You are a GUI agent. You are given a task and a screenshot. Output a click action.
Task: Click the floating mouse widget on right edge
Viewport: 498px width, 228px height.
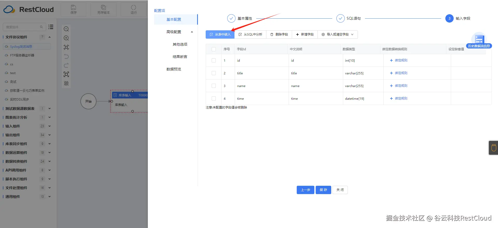click(493, 148)
